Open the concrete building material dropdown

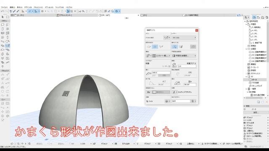point(161,56)
